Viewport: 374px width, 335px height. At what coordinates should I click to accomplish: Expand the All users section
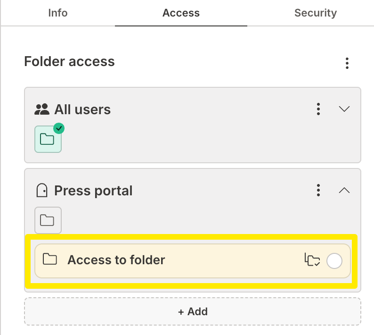click(344, 109)
